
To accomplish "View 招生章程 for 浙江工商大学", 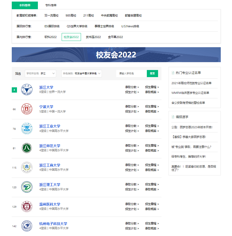I will pyautogui.click(x=152, y=165).
